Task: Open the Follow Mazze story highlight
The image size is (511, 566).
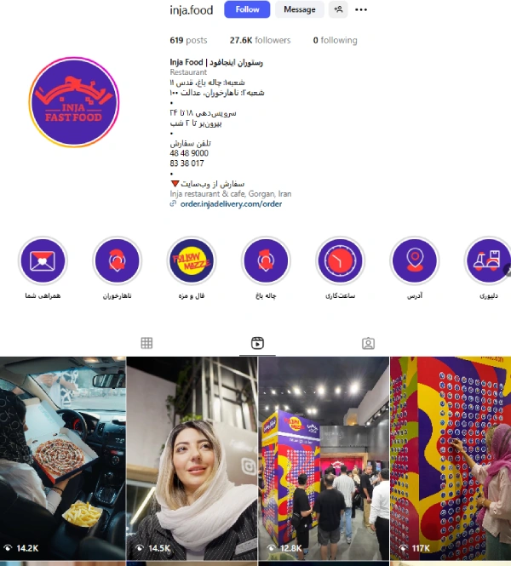Action: click(192, 260)
